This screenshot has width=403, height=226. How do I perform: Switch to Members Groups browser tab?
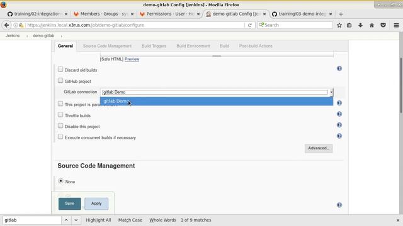tap(103, 14)
